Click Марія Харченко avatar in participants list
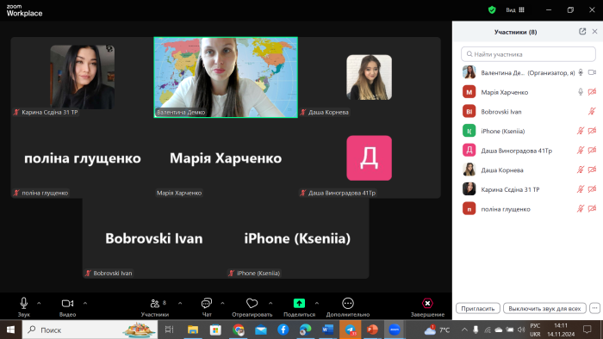The width and height of the screenshot is (603, 339). tap(469, 92)
